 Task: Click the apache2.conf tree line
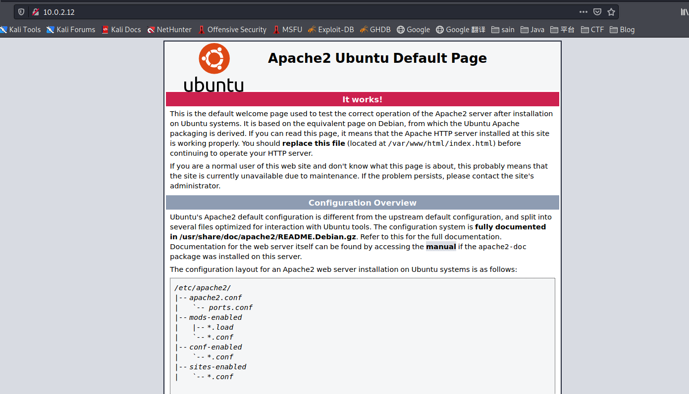[215, 298]
